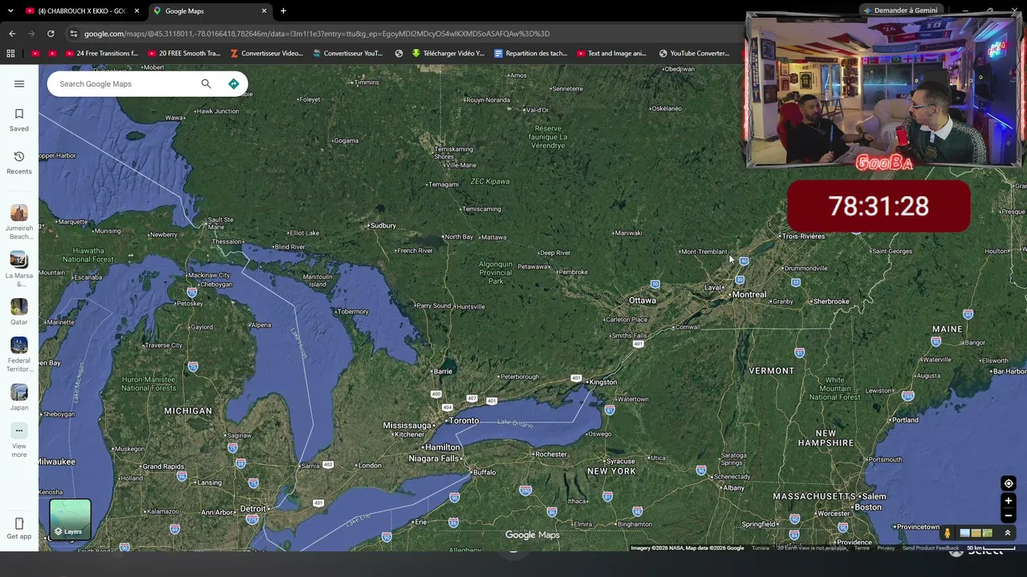Screen dimensions: 1027x577
Task: Click the Detroit city label
Action: click(253, 509)
